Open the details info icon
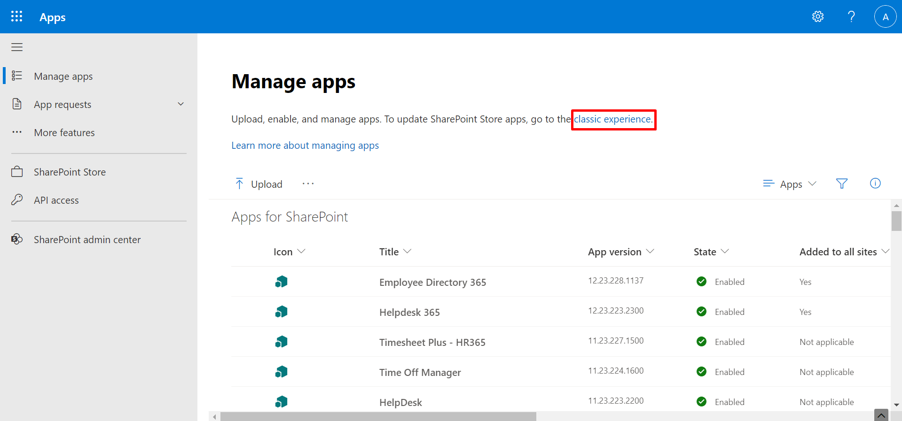 875,183
